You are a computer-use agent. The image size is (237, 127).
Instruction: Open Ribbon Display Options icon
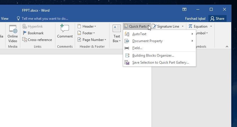[184, 10]
